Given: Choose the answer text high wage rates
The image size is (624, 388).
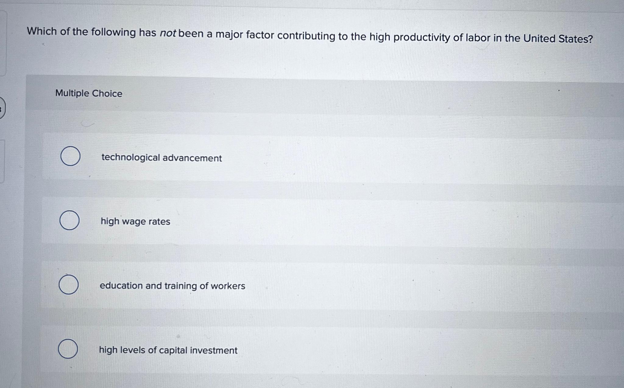Looking at the screenshot, I should pyautogui.click(x=135, y=222).
